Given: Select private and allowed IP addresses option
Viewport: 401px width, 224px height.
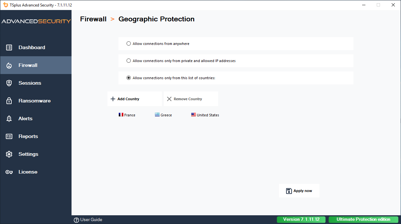Looking at the screenshot, I should [x=129, y=61].
